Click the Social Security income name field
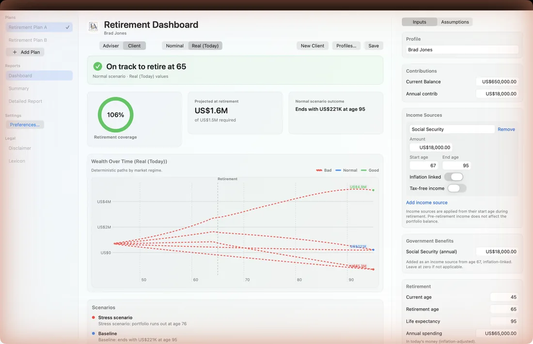The height and width of the screenshot is (344, 533). pos(452,129)
